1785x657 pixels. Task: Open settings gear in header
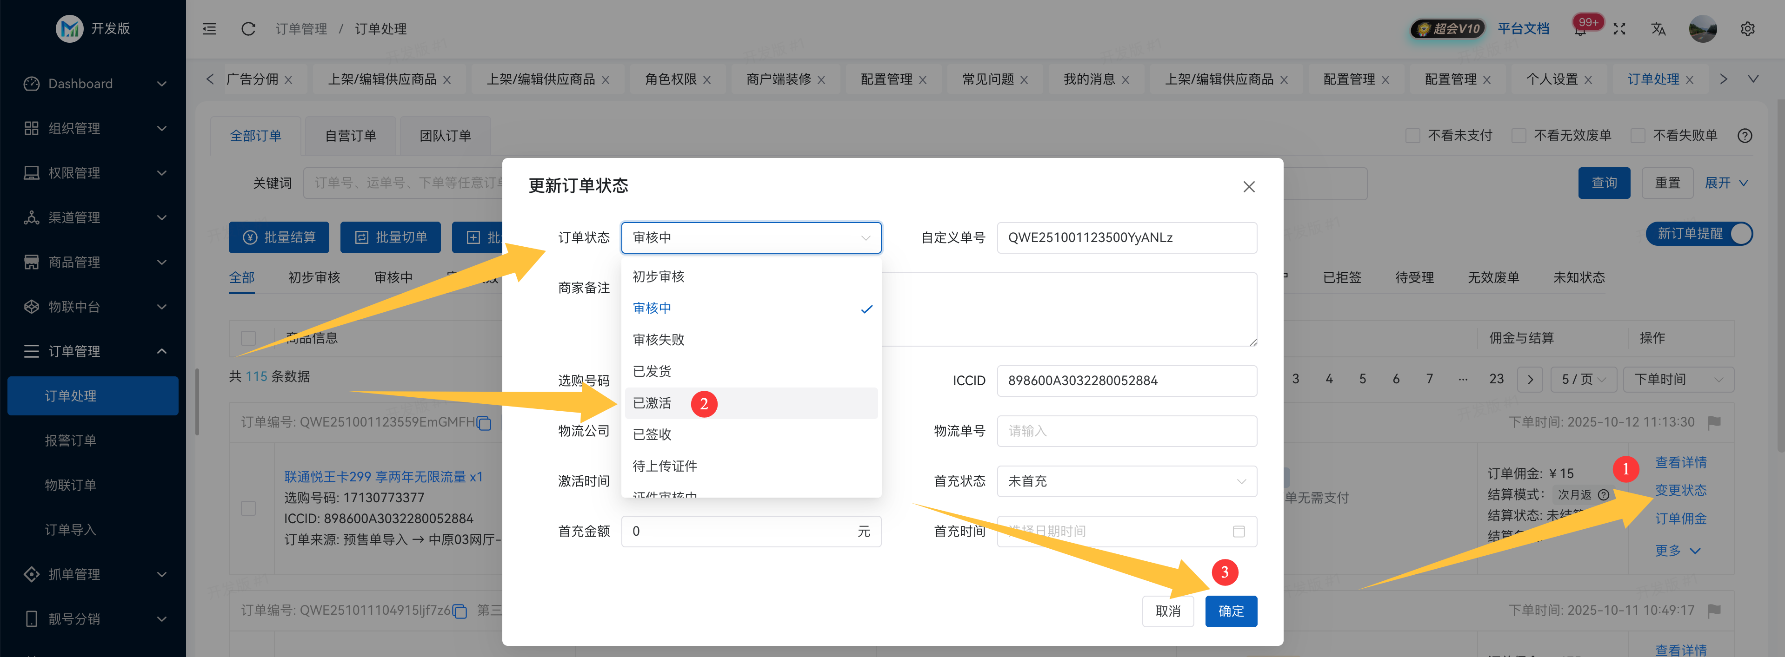(x=1747, y=29)
